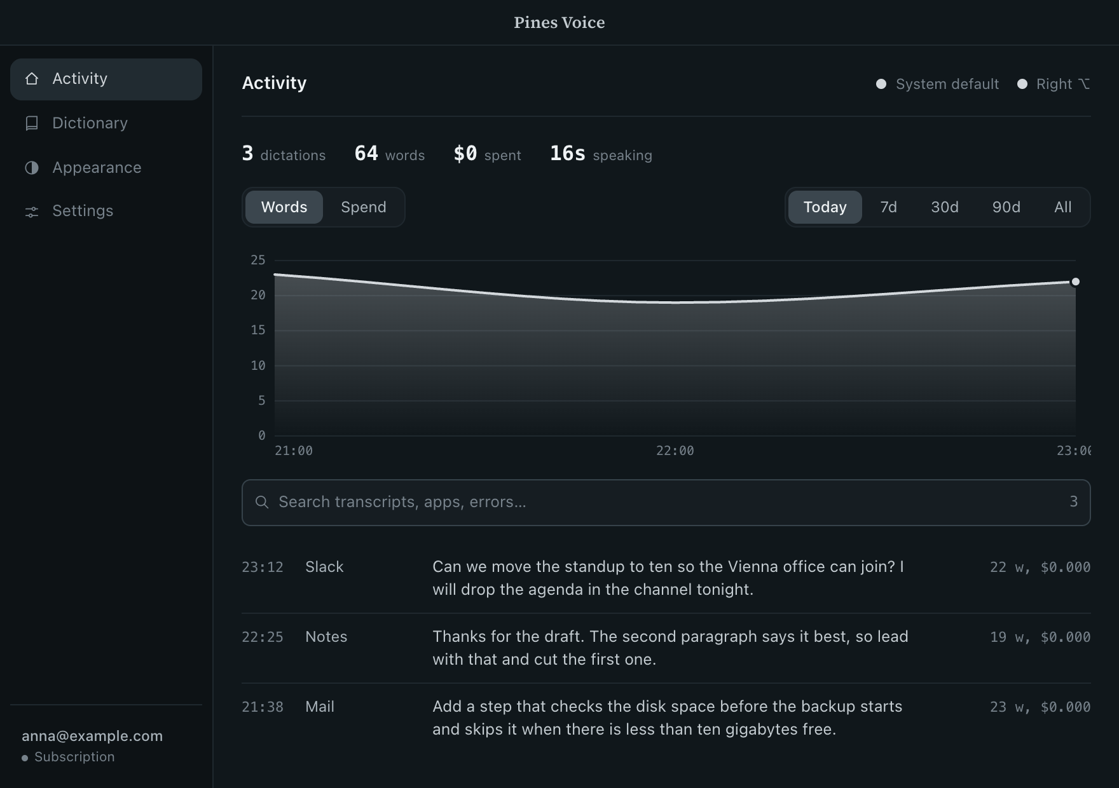
Task: Click the Subscription status dot
Action: pyautogui.click(x=25, y=757)
